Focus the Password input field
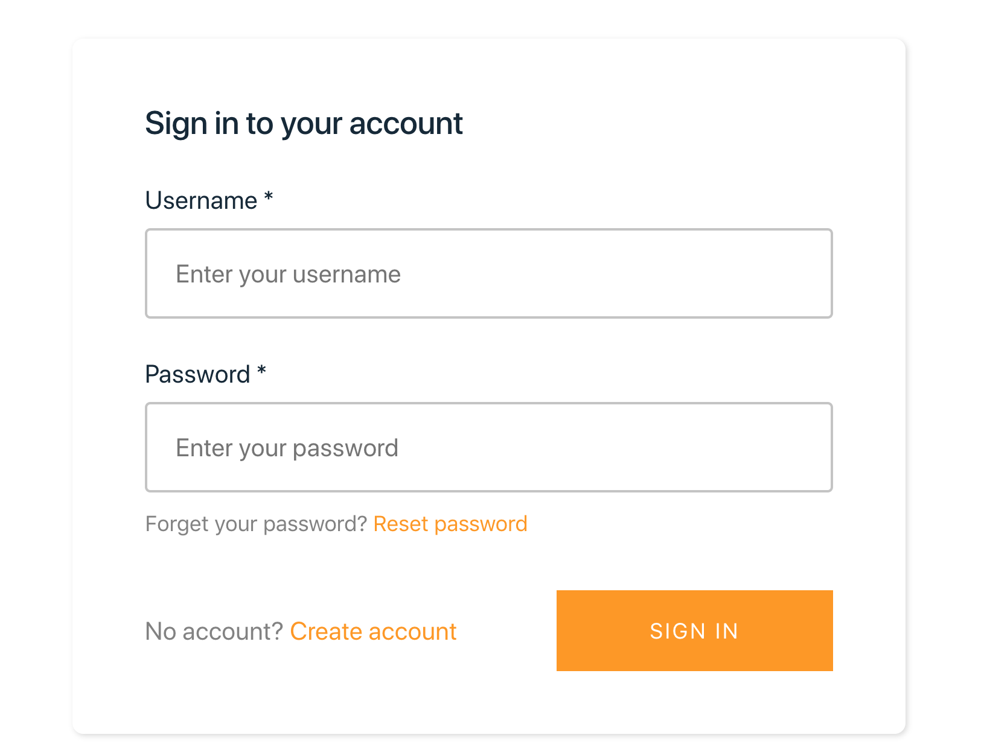 point(488,447)
